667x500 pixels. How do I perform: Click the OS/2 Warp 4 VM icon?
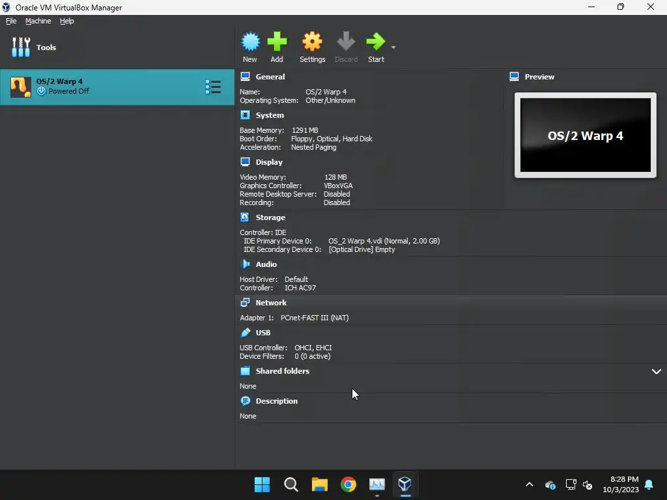[20, 87]
